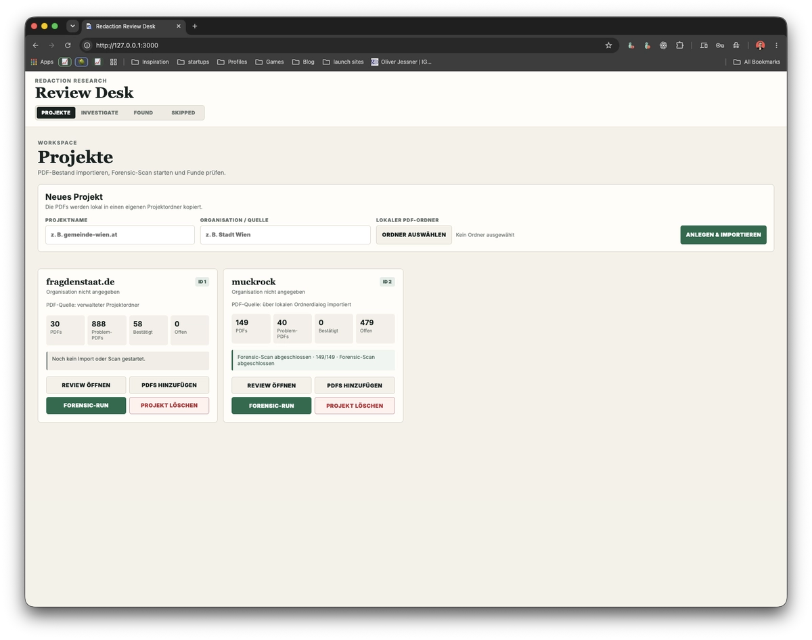
Task: Click the ID 1 badge
Action: point(202,282)
